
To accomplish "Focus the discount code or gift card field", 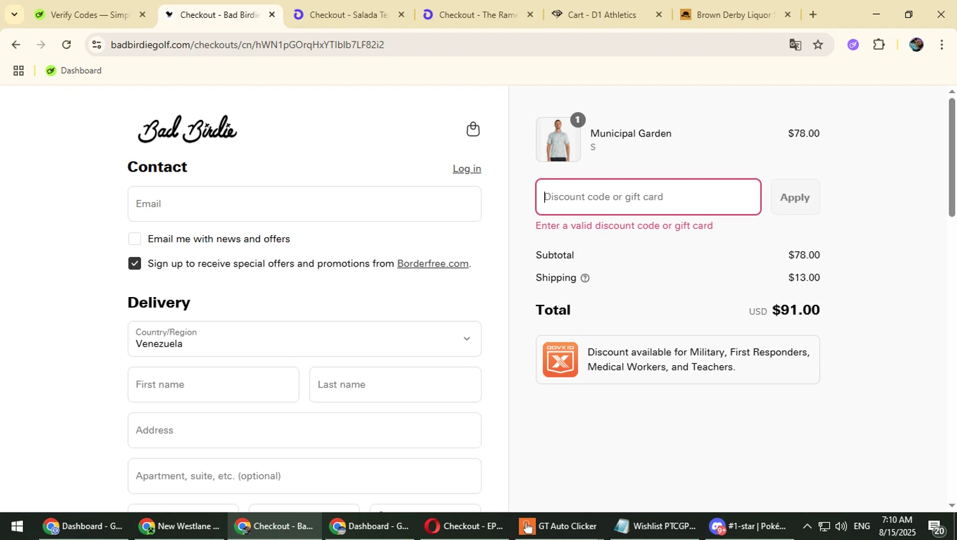I will pyautogui.click(x=648, y=197).
